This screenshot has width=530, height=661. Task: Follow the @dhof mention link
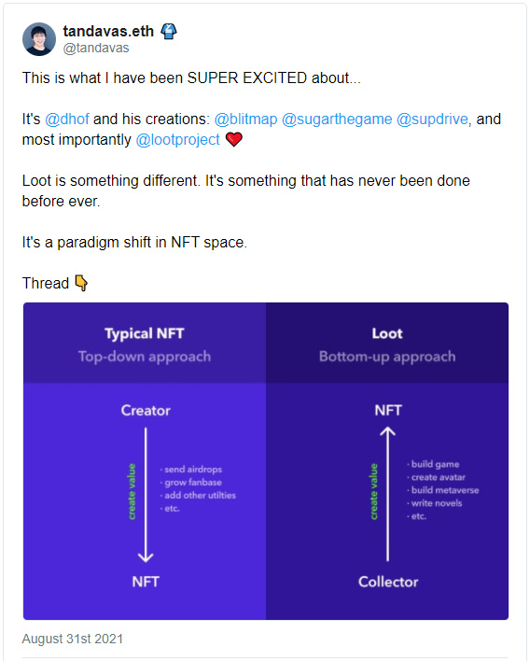pyautogui.click(x=67, y=120)
